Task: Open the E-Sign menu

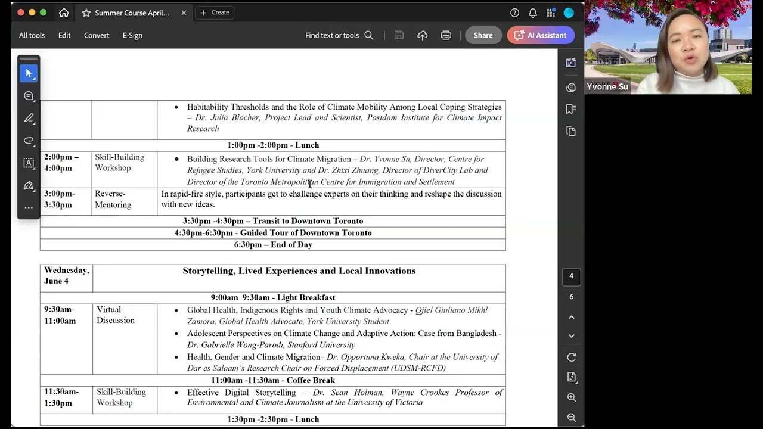Action: (x=132, y=35)
